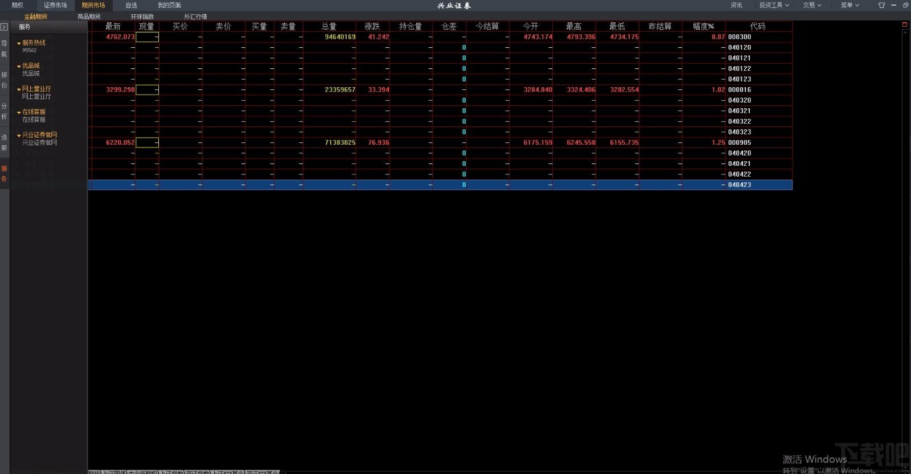Switch to the 证券市场 tab
Image resolution: width=911 pixels, height=474 pixels.
(x=55, y=5)
